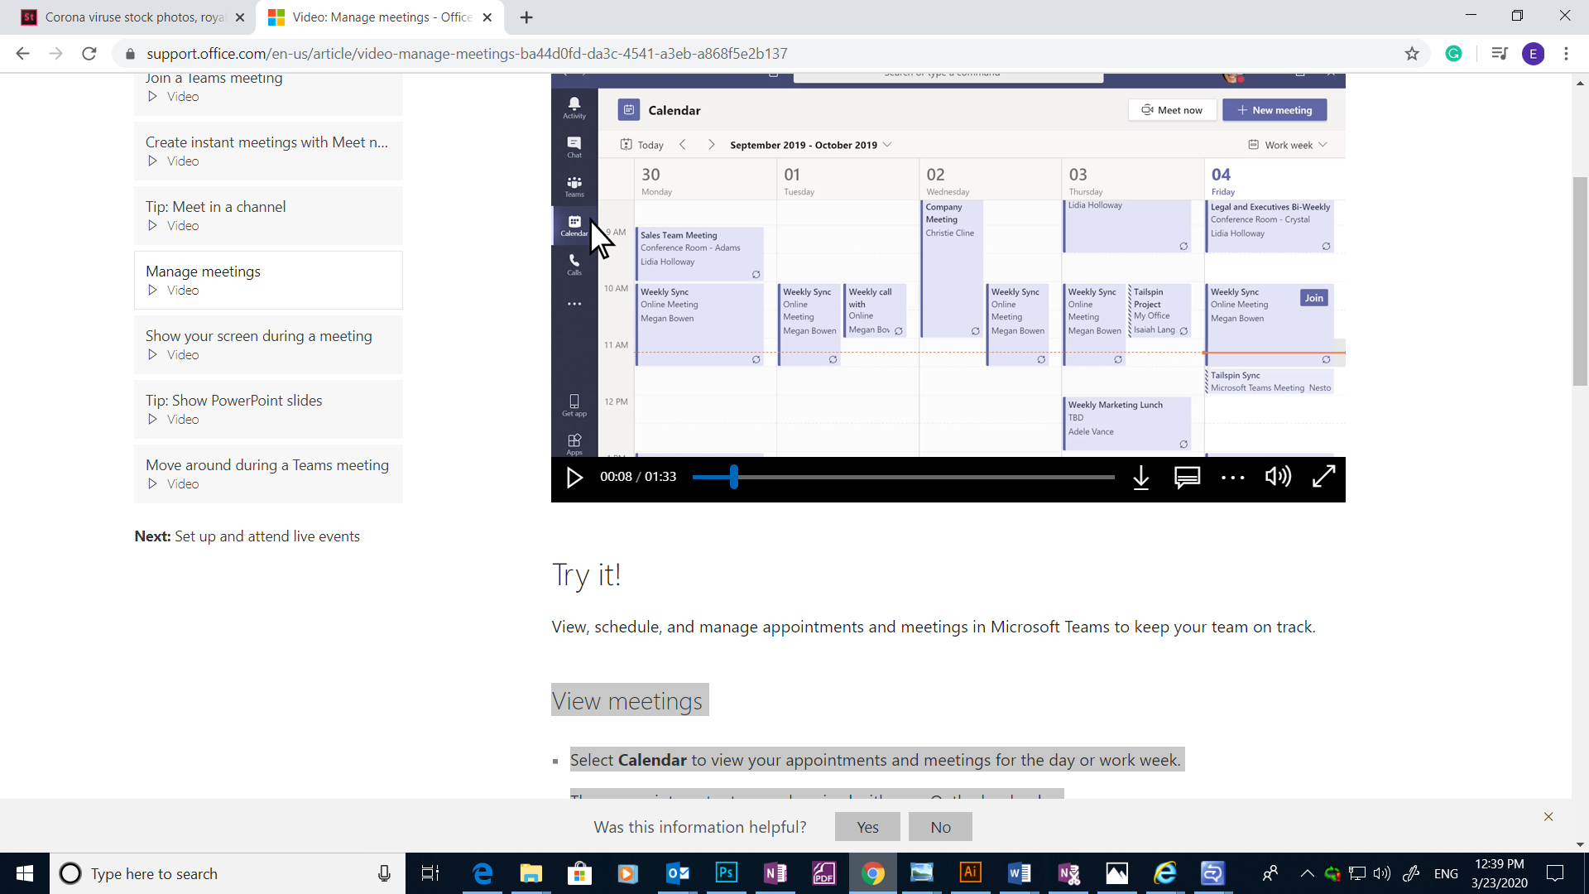The image size is (1589, 894).
Task: Click Meet now button
Action: pyautogui.click(x=1172, y=110)
